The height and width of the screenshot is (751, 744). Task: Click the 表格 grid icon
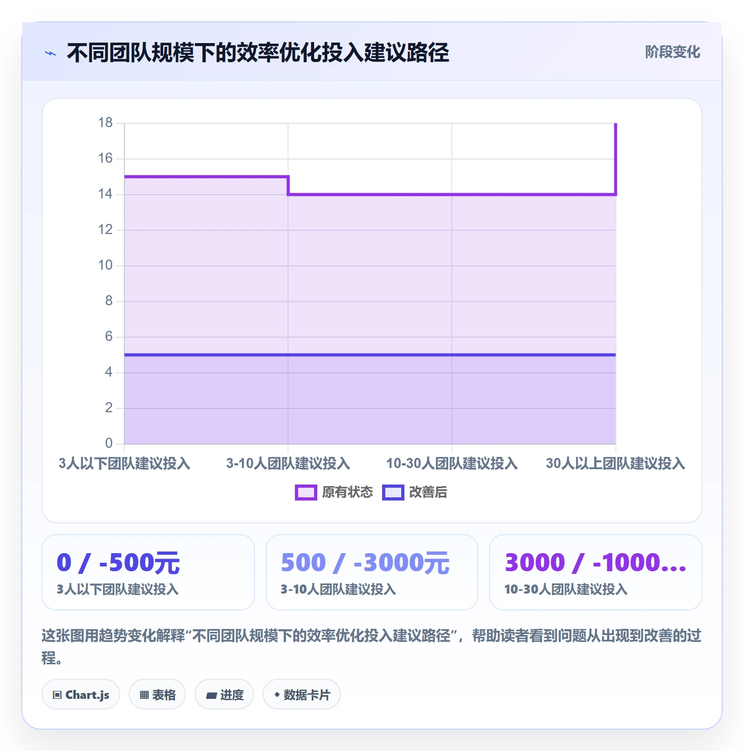[144, 695]
